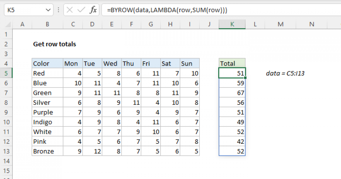
Task: Select column M header
Action: click(x=281, y=24)
